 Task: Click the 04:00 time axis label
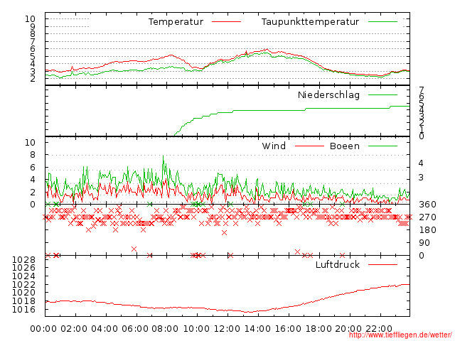click(x=105, y=329)
